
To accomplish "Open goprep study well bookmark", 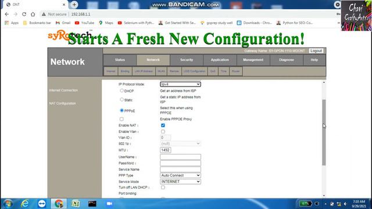I will coord(216,23).
